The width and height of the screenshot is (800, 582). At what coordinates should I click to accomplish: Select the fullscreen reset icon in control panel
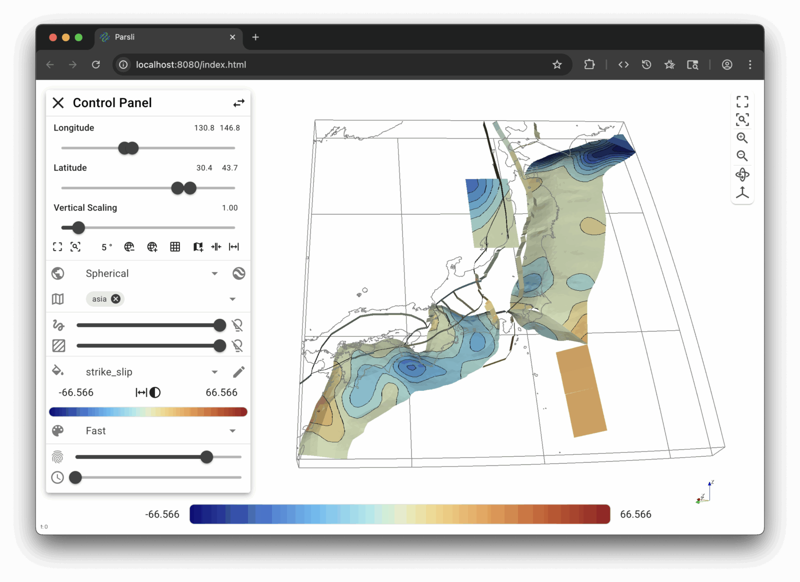pyautogui.click(x=57, y=246)
